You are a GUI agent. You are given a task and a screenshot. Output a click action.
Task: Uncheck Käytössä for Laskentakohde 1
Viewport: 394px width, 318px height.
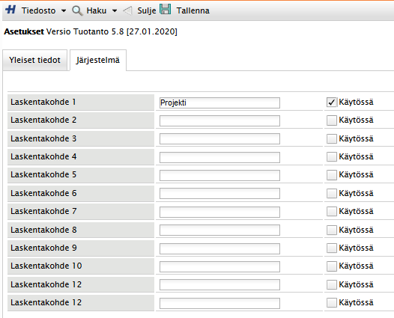point(331,103)
